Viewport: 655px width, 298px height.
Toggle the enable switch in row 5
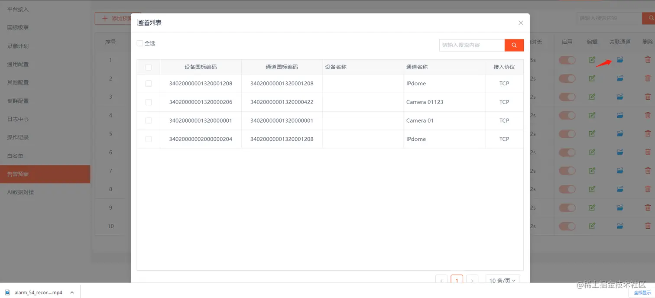click(567, 134)
